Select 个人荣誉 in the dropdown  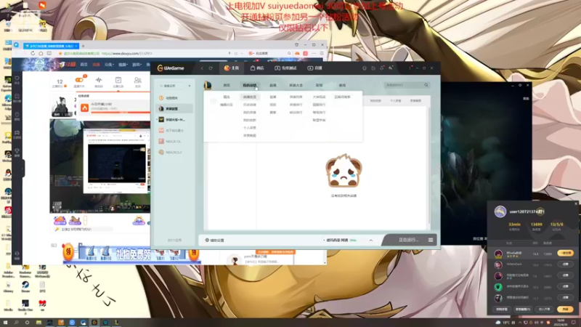pyautogui.click(x=249, y=128)
